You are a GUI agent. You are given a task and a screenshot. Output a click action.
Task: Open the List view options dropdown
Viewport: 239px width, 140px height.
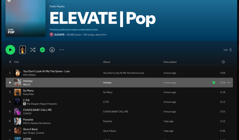pos(228,50)
